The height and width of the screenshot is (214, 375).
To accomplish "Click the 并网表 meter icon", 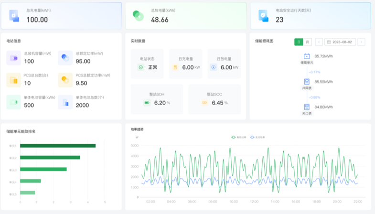I will (x=307, y=82).
